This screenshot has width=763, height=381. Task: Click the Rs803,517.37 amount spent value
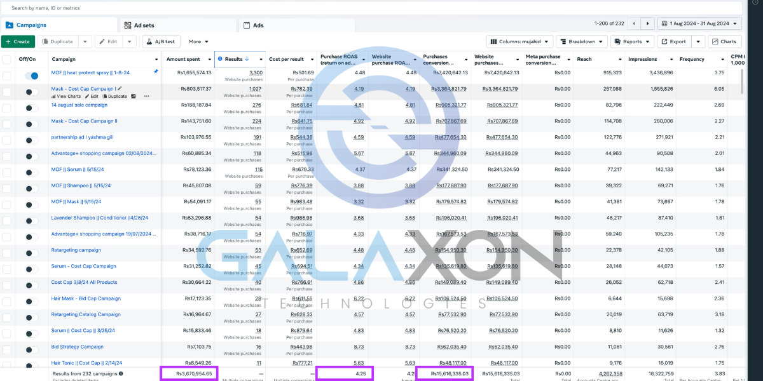click(x=196, y=89)
